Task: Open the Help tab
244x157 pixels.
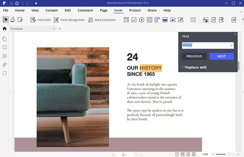Action: [167, 10]
